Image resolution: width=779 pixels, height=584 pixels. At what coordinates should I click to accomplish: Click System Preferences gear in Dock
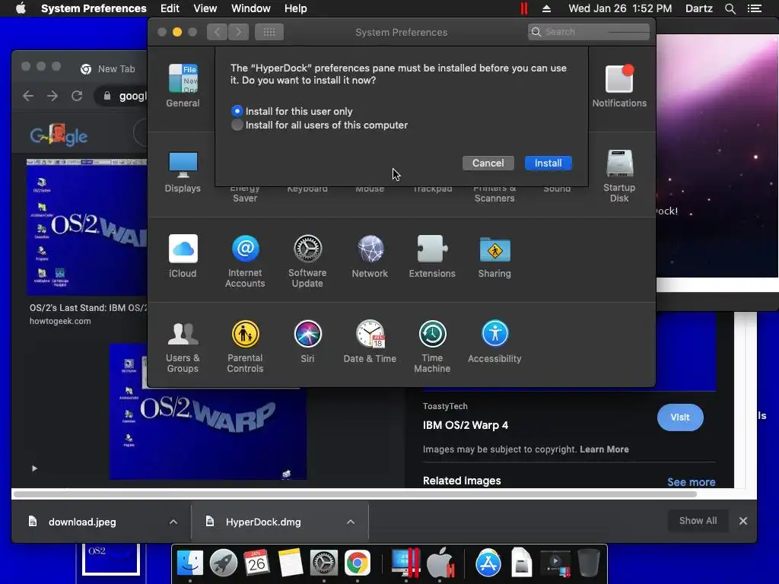[x=324, y=563]
